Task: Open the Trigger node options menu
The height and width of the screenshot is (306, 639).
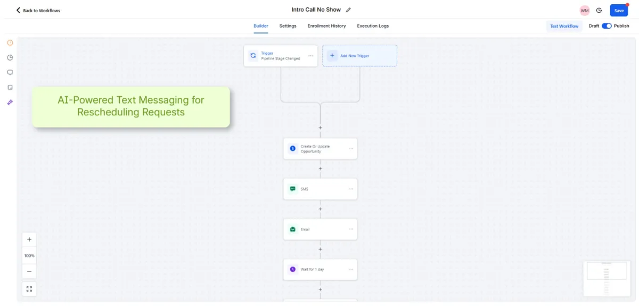Action: pyautogui.click(x=311, y=56)
